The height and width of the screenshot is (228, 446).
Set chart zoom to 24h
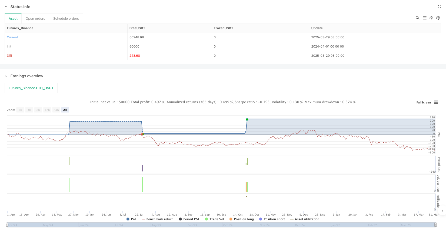[56, 110]
